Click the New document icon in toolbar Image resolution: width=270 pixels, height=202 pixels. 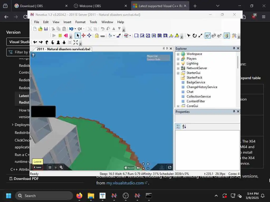click(35, 29)
